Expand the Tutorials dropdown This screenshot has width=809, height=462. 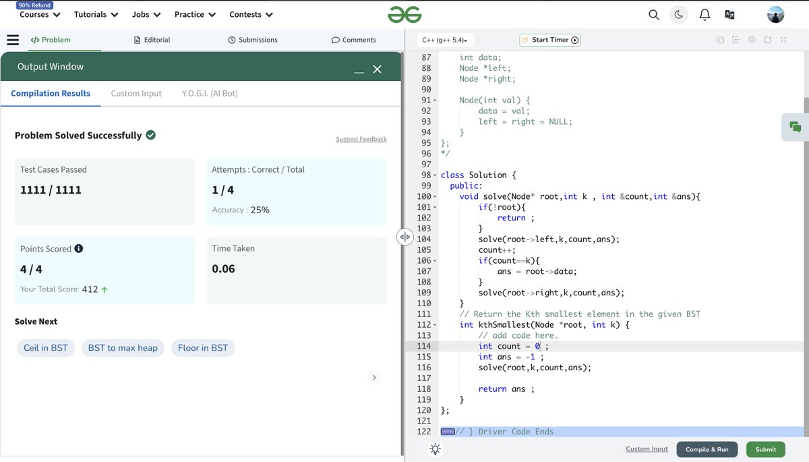pyautogui.click(x=96, y=14)
